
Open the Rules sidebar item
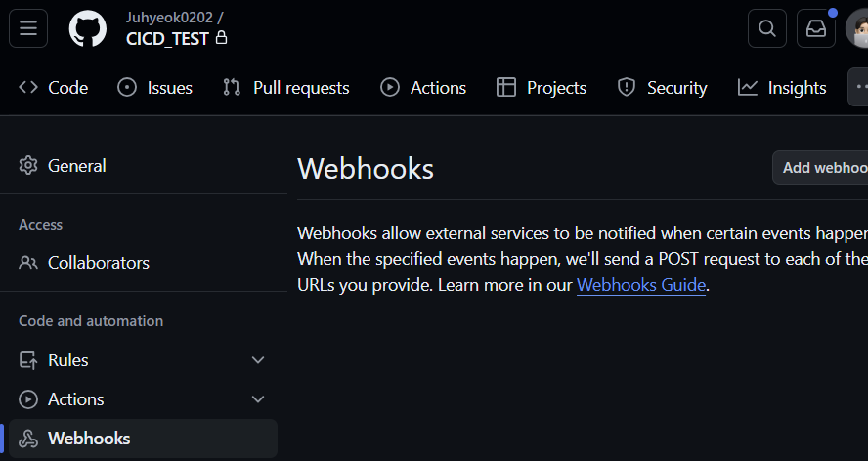click(x=143, y=359)
